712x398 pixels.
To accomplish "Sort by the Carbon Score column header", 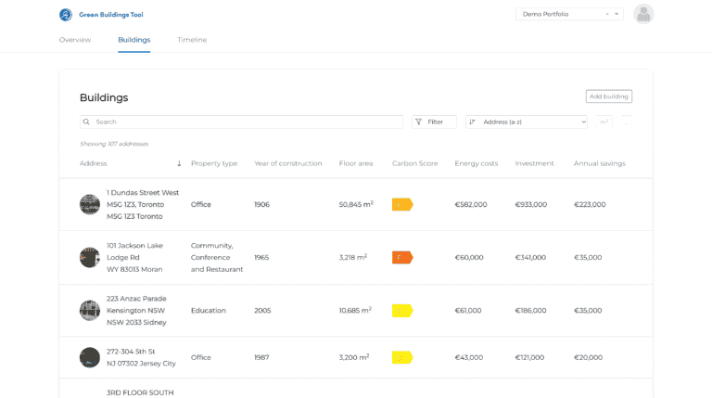I will pyautogui.click(x=414, y=164).
